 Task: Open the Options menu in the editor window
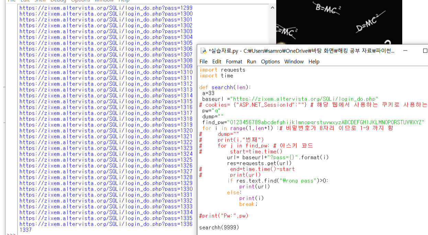tap(270, 61)
